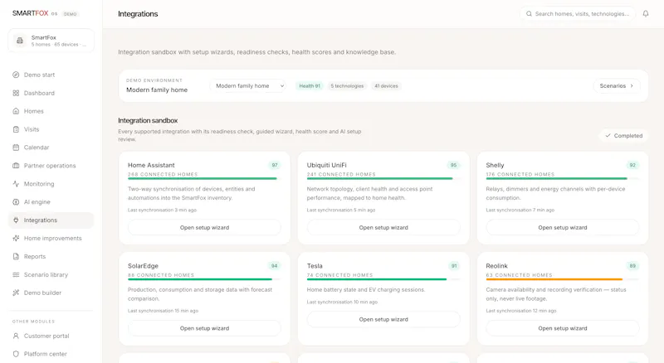Go to Demo start page
Viewport: 664px width, 363px height.
point(51,75)
